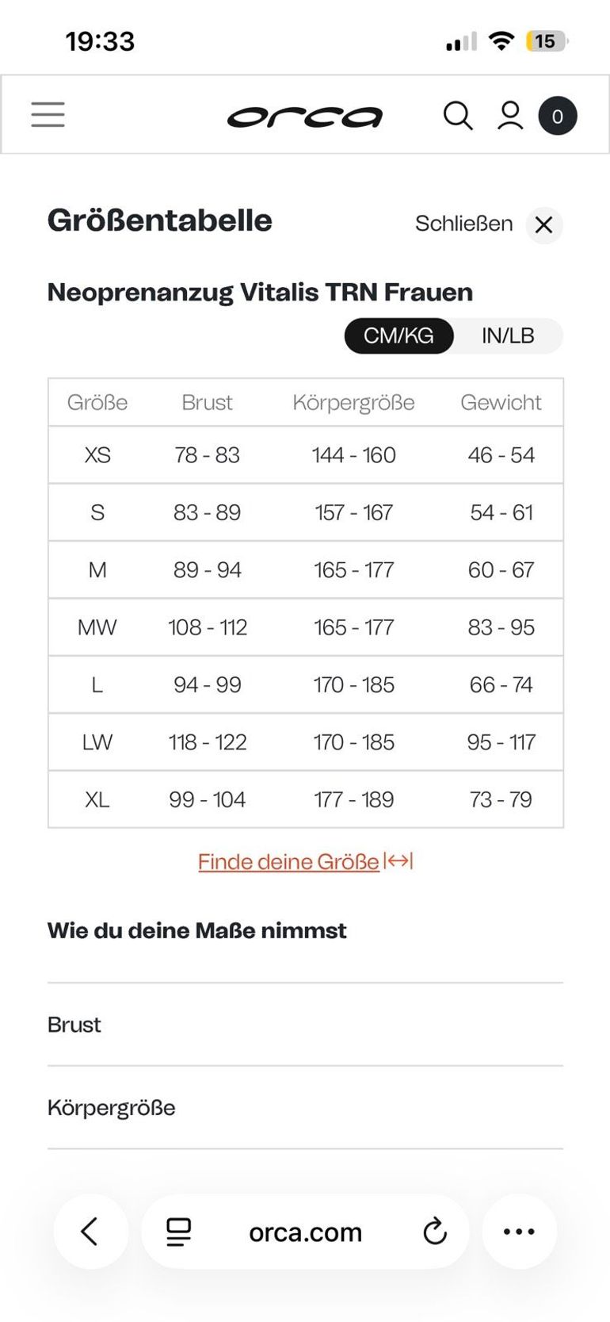Switch units to IN/LB
Image resolution: width=610 pixels, height=1322 pixels.
(x=508, y=335)
